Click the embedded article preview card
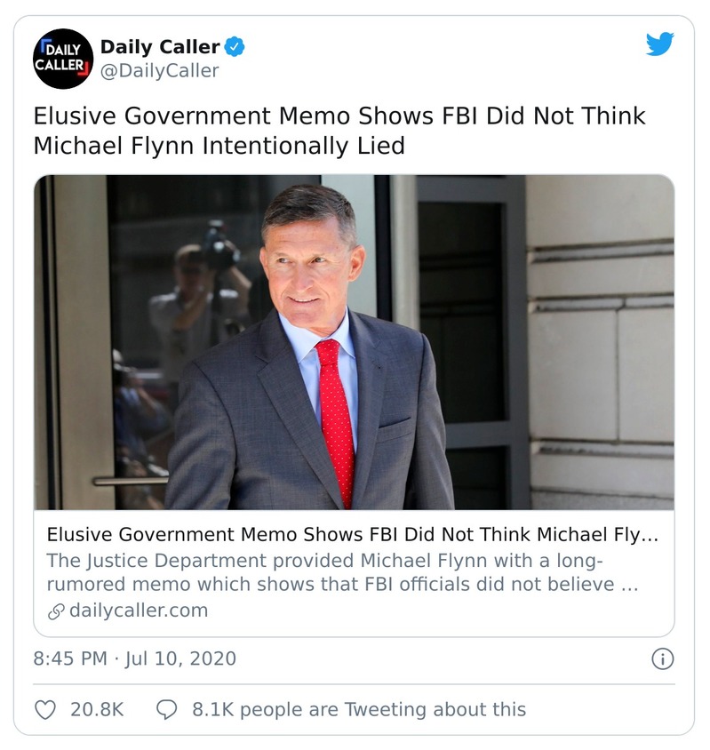Image resolution: width=710 pixels, height=750 pixels. tap(353, 398)
